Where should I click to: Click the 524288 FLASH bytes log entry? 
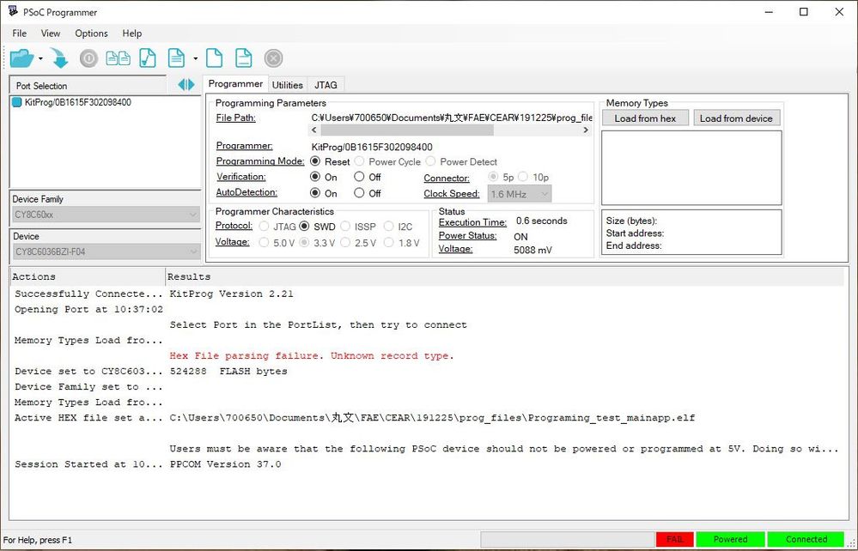click(228, 372)
